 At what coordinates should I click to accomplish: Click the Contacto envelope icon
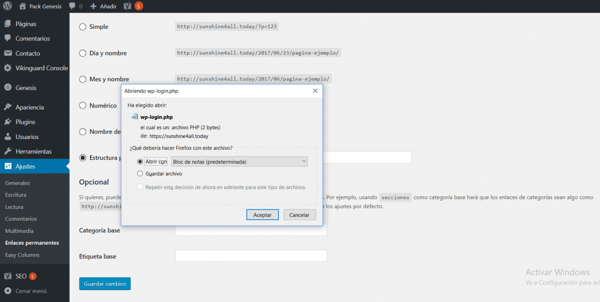pos(8,53)
